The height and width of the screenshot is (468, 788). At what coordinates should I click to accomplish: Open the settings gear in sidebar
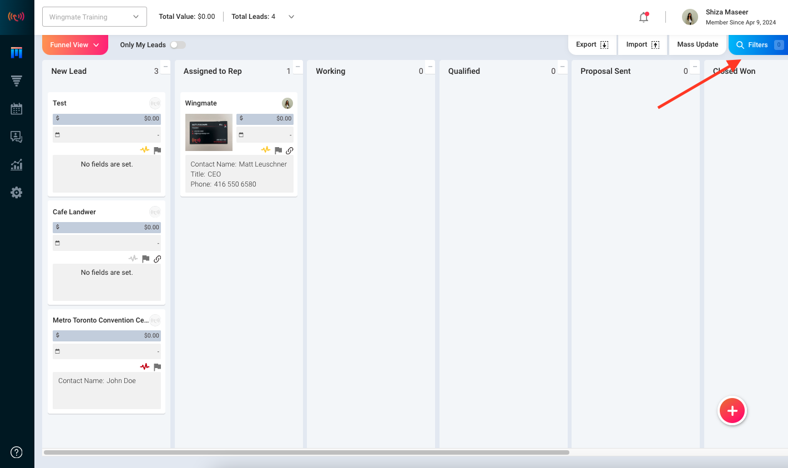click(17, 193)
